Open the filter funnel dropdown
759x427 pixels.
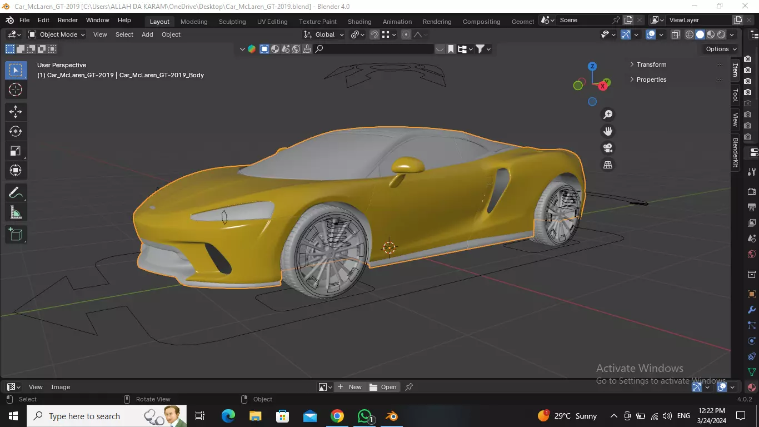click(483, 49)
